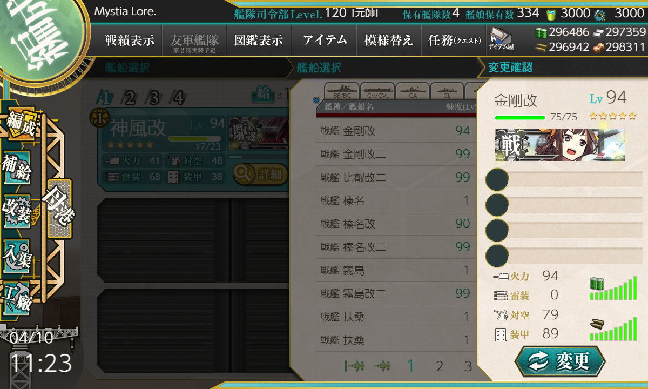The image size is (648, 389).
Task: Jump to first page of ship list
Action: pyautogui.click(x=354, y=367)
